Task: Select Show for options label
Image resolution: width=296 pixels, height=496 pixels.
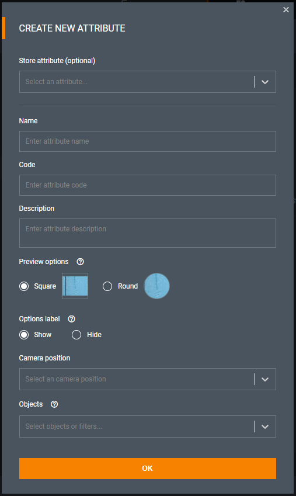Action: pos(24,335)
